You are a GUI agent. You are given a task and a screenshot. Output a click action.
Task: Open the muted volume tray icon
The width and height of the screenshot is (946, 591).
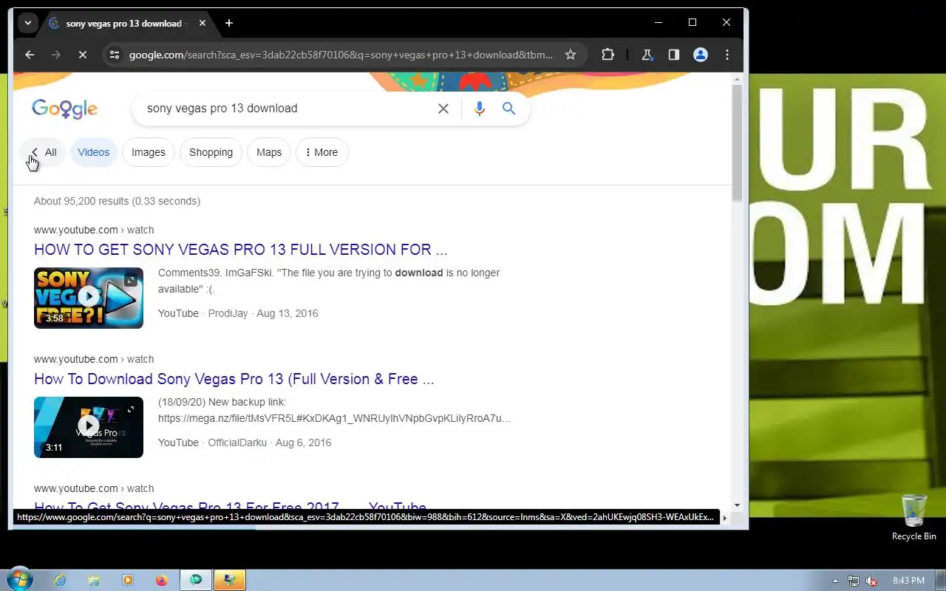tap(871, 581)
